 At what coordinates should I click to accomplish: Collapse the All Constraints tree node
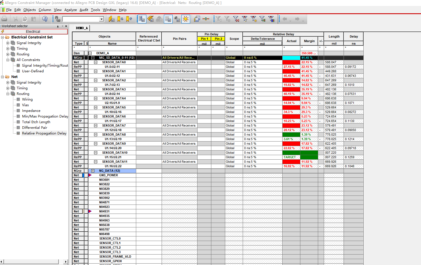tap(8, 60)
